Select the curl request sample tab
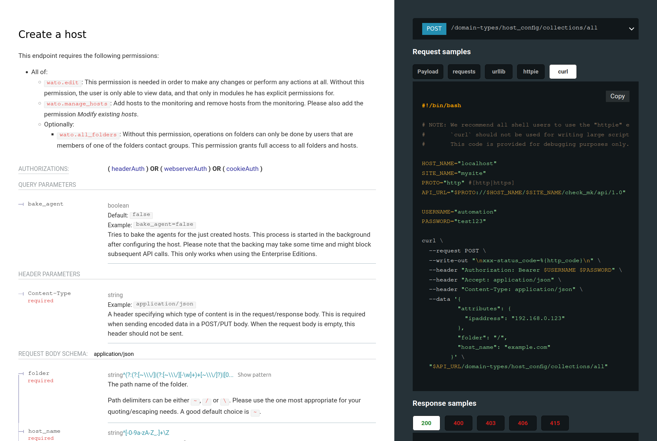The image size is (657, 441). click(x=563, y=71)
